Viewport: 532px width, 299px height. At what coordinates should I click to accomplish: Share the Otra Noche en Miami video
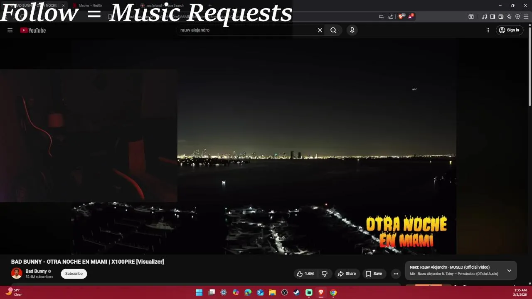347,274
